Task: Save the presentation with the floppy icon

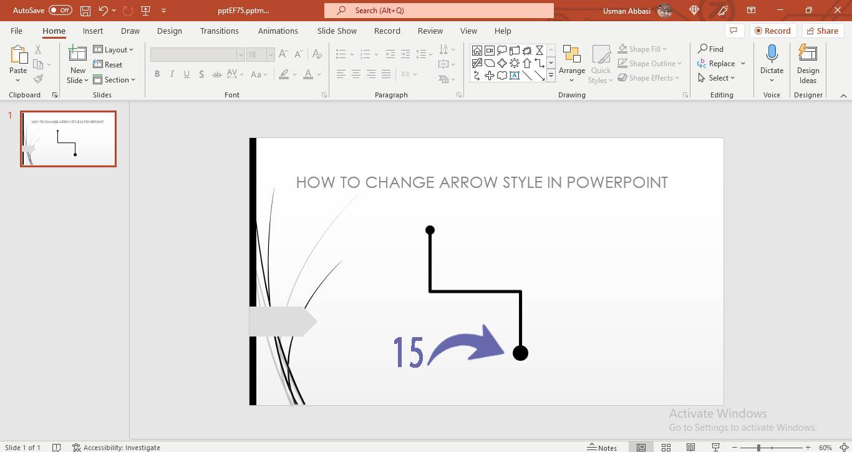Action: point(85,11)
